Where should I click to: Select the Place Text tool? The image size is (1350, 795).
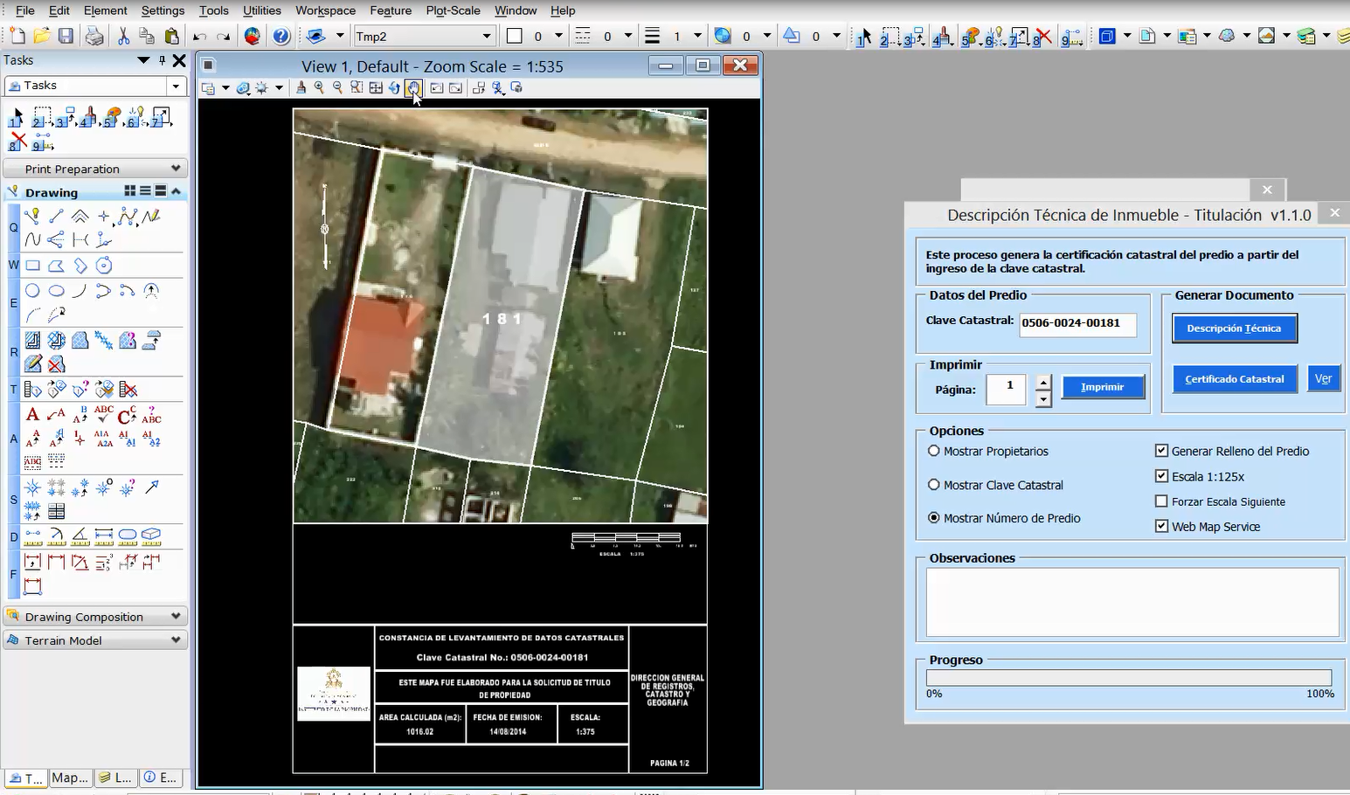32,415
